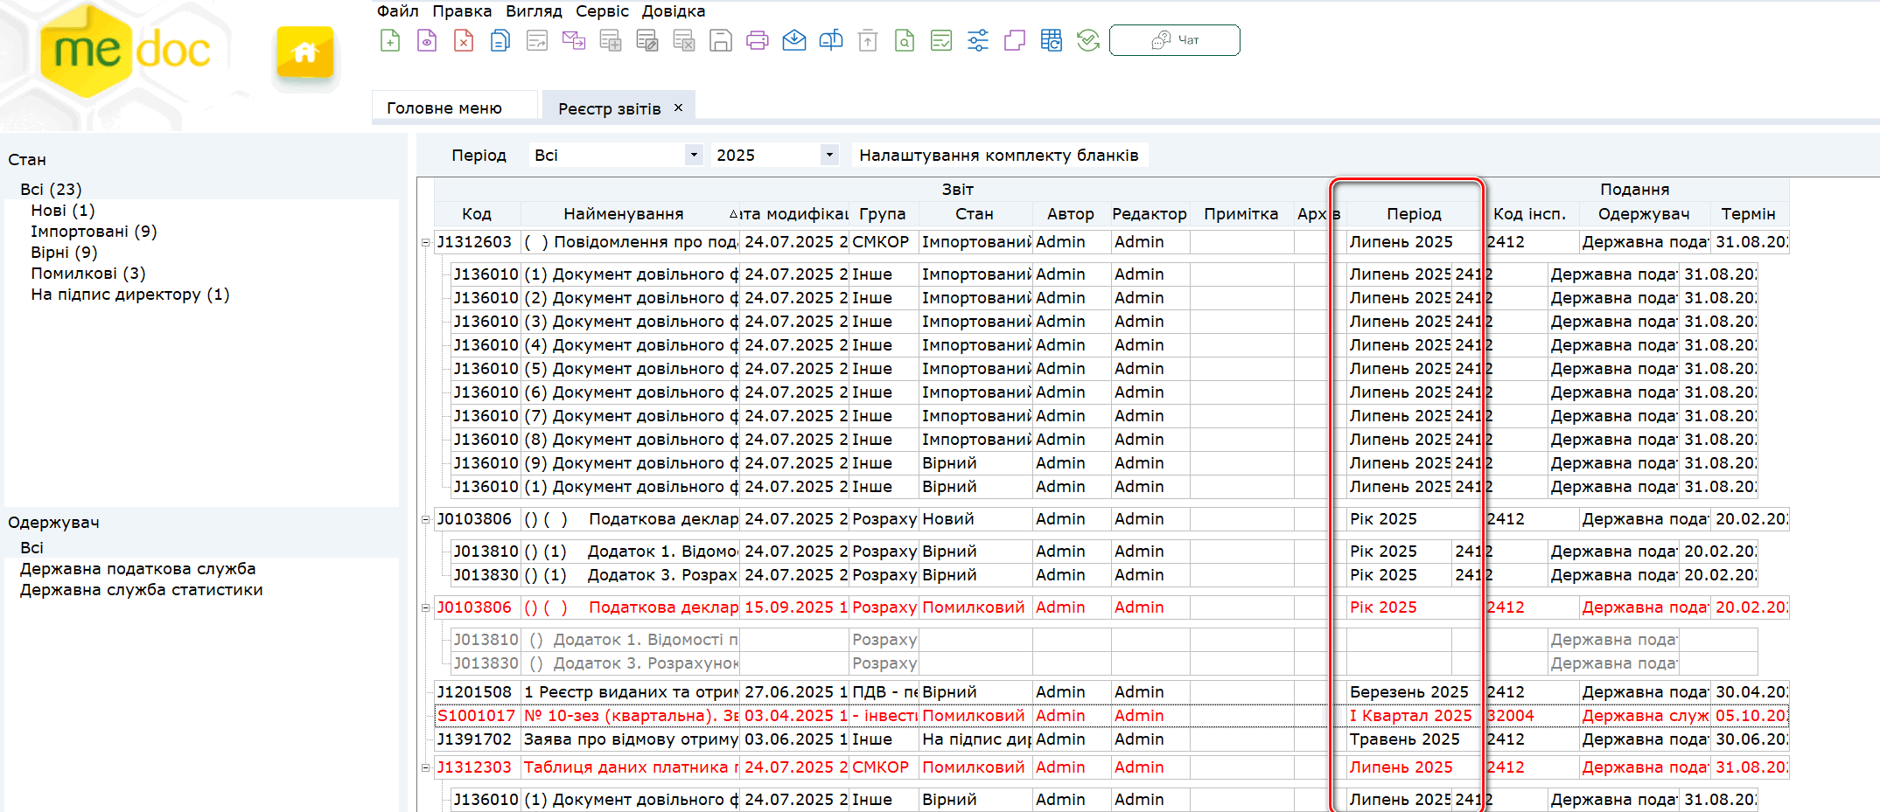Viewport: 1880px width, 812px height.
Task: Click the copy report icon
Action: 500,40
